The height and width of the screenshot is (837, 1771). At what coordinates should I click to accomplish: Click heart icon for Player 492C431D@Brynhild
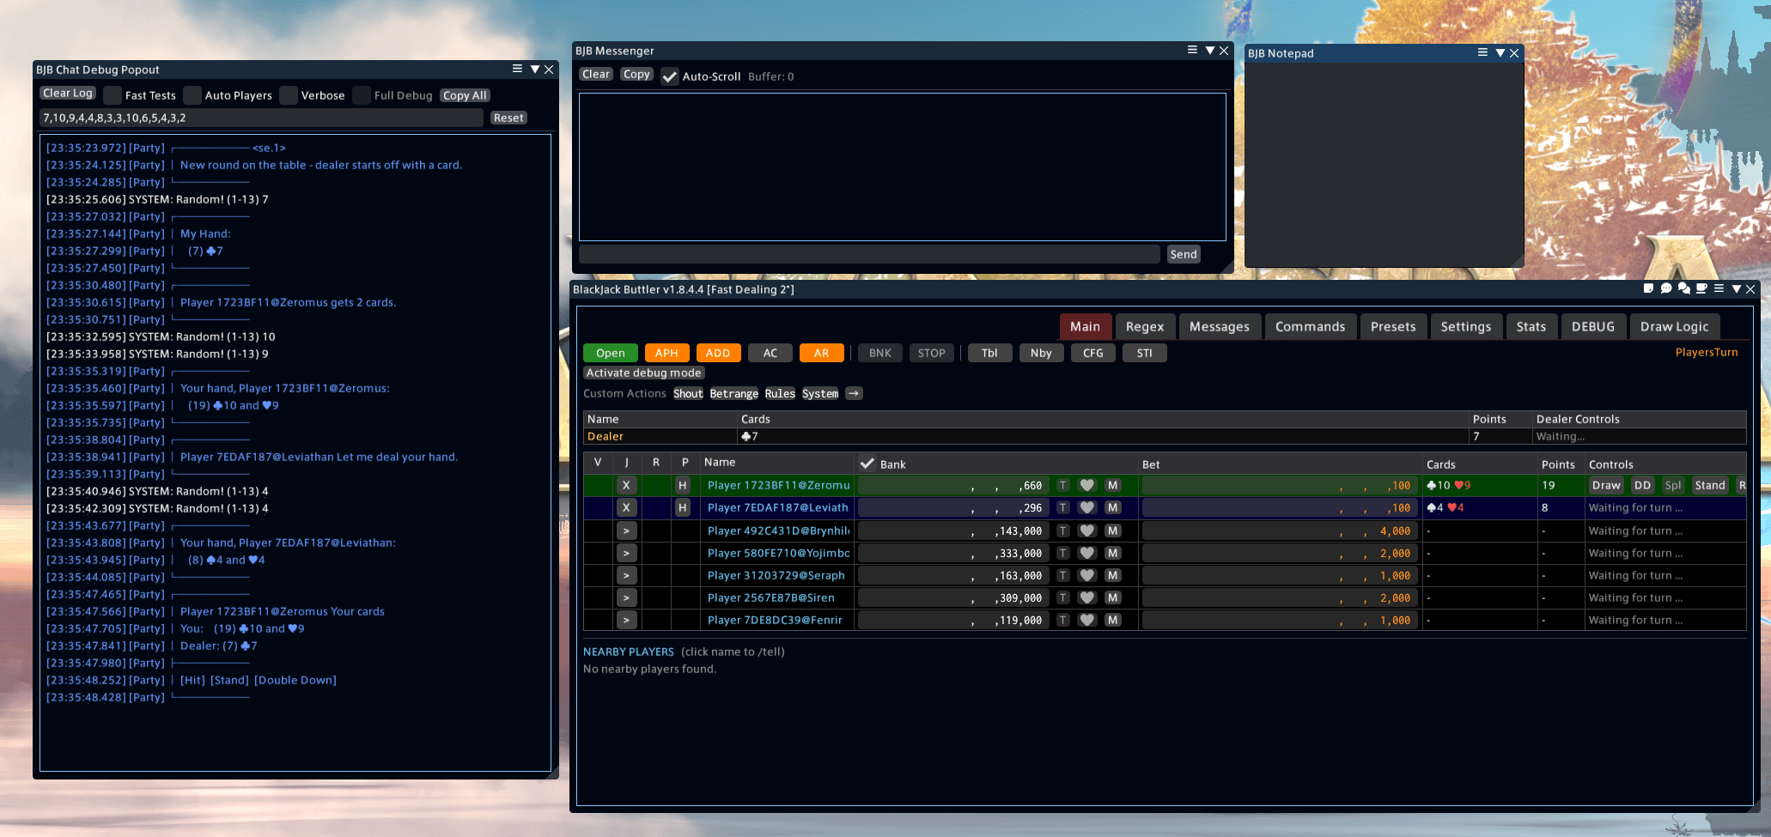[1087, 531]
